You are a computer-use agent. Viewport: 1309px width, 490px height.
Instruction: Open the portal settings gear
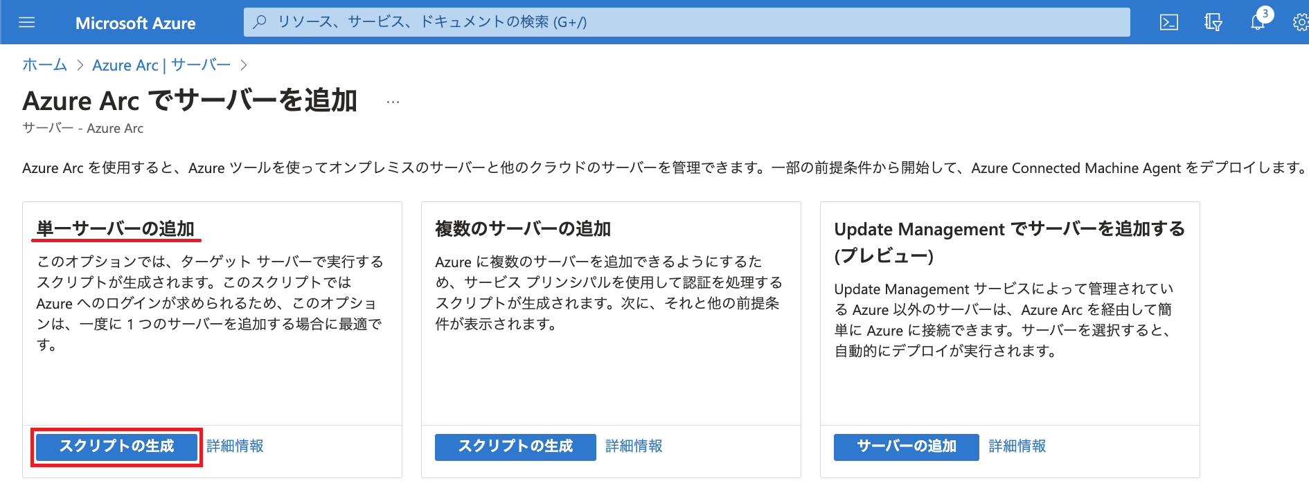point(1301,22)
